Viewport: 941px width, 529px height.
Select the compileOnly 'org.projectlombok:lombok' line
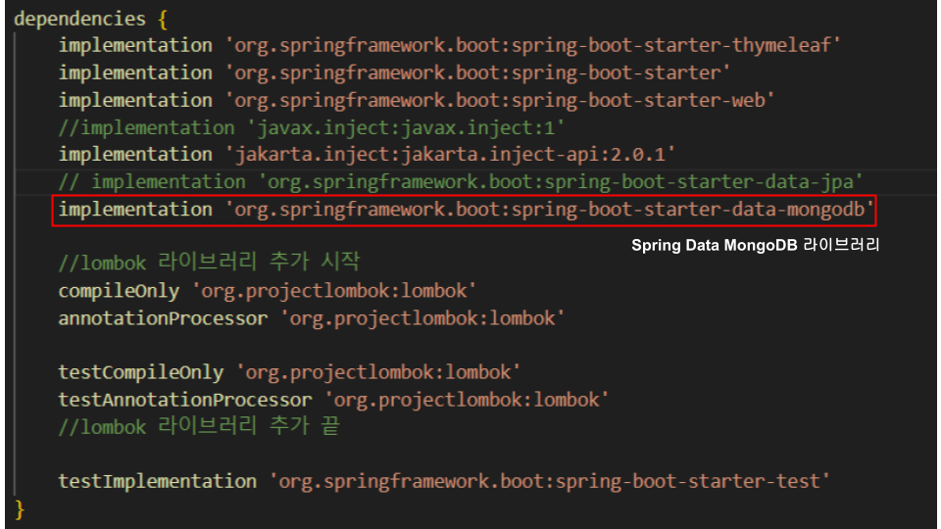click(x=267, y=291)
